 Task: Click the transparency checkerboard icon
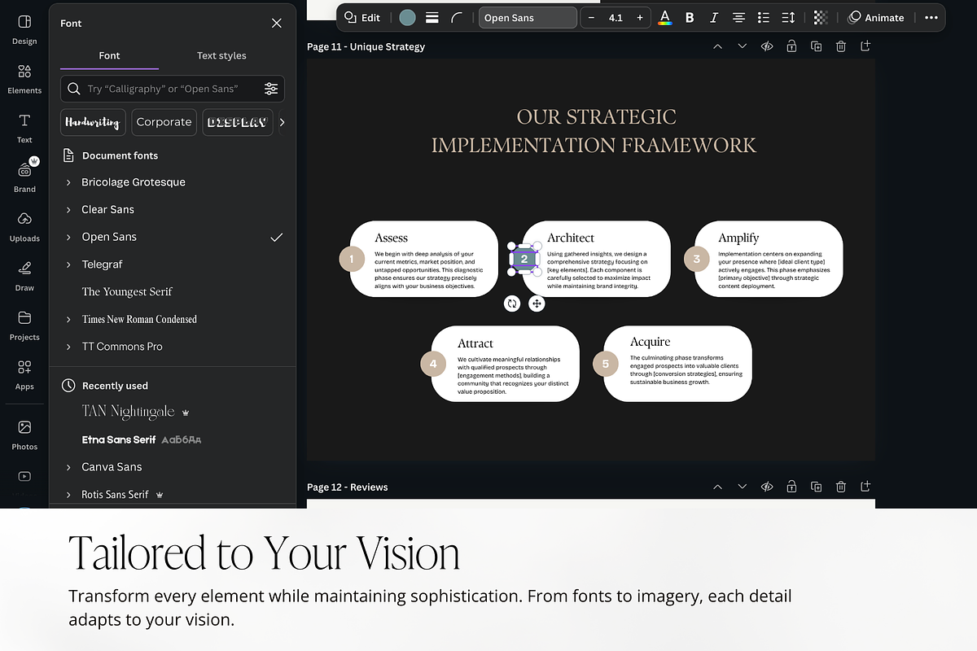tap(821, 18)
